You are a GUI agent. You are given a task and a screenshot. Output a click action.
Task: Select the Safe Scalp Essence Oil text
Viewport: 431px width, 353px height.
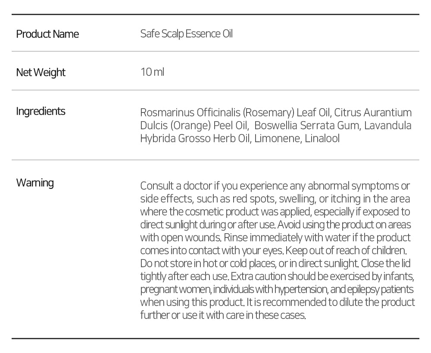click(186, 34)
